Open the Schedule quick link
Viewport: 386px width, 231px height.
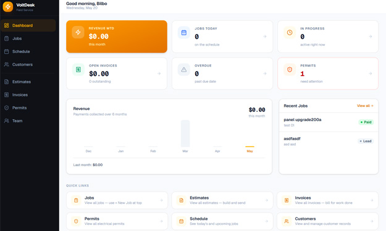pos(222,221)
